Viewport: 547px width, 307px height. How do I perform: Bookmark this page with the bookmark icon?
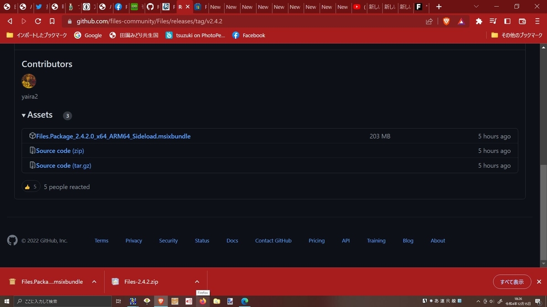(x=52, y=21)
